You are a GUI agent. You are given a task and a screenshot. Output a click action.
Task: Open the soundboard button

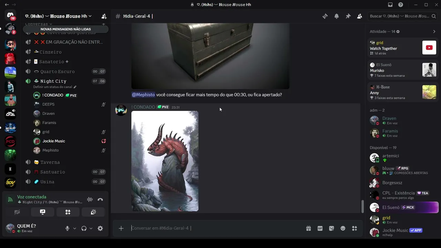coord(93,212)
